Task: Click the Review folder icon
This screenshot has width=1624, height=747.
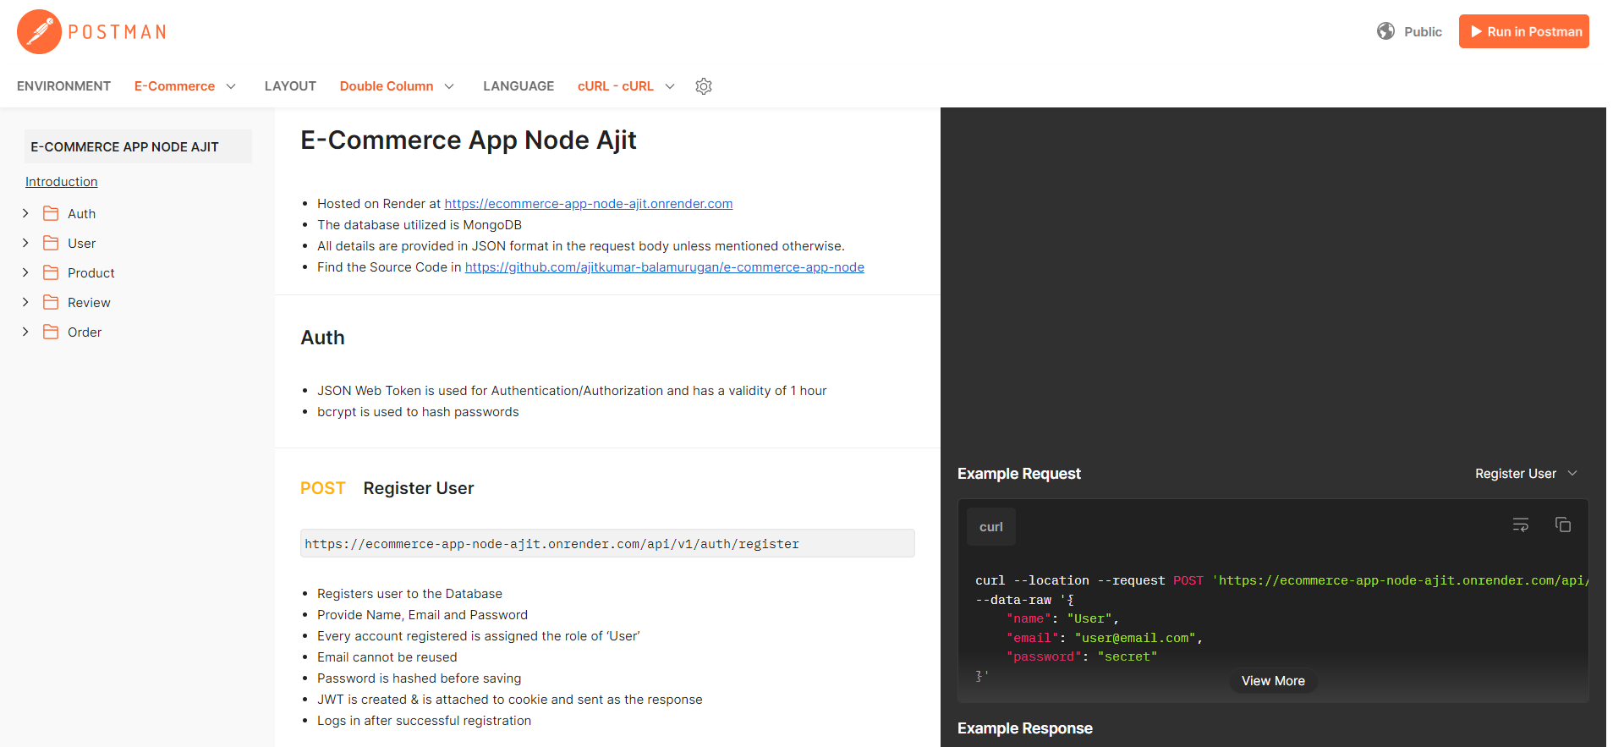Action: pyautogui.click(x=51, y=302)
